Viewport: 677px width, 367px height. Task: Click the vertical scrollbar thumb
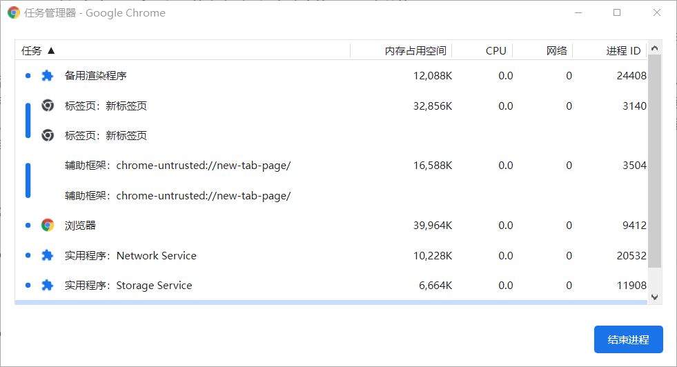click(x=655, y=159)
